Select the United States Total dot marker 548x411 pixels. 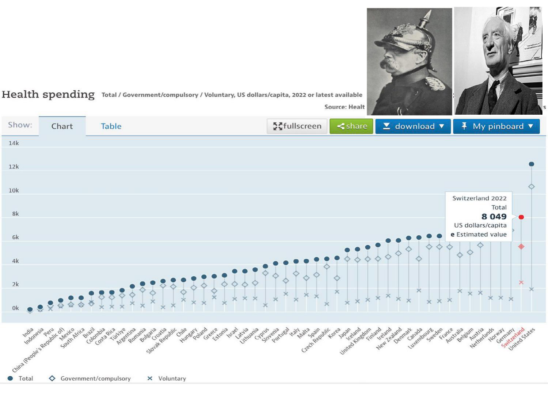point(531,164)
